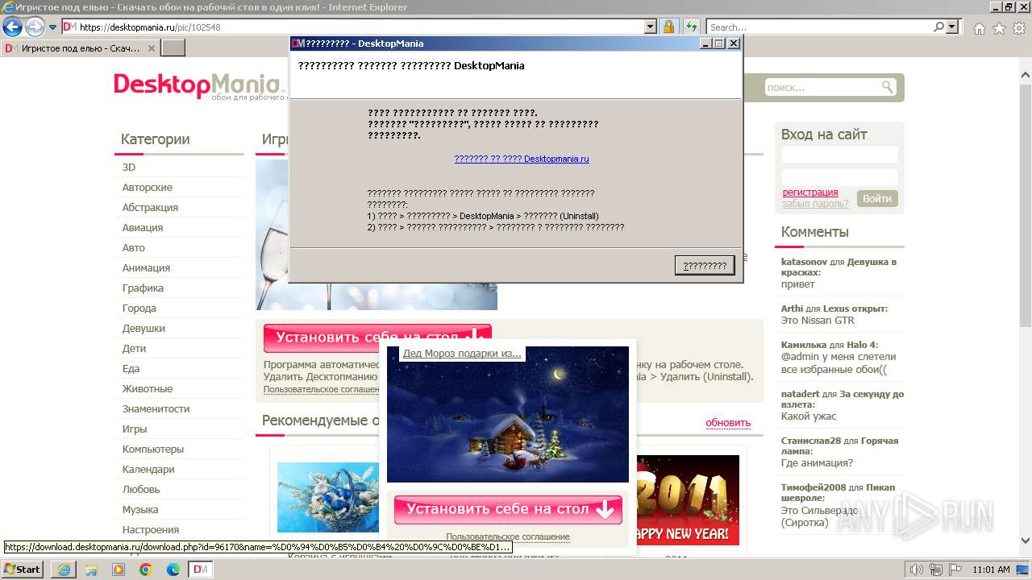Open category Еда
Screen dimensions: 1032x580
pos(131,368)
